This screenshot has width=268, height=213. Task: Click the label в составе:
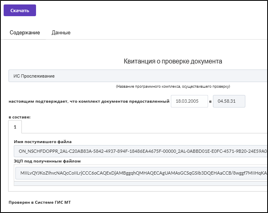pyautogui.click(x=19, y=117)
